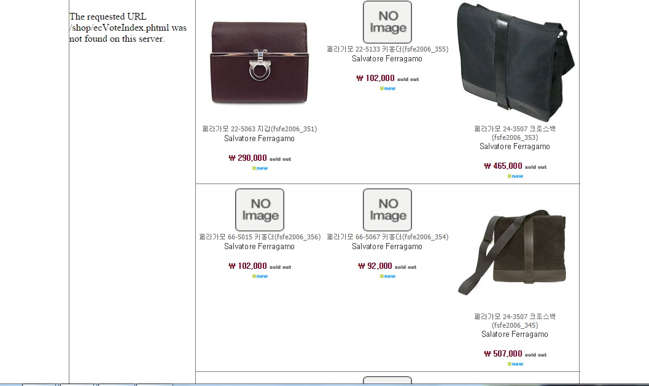649x386 pixels.
Task: Open key holder link fsfe2006_354
Action: (387, 237)
